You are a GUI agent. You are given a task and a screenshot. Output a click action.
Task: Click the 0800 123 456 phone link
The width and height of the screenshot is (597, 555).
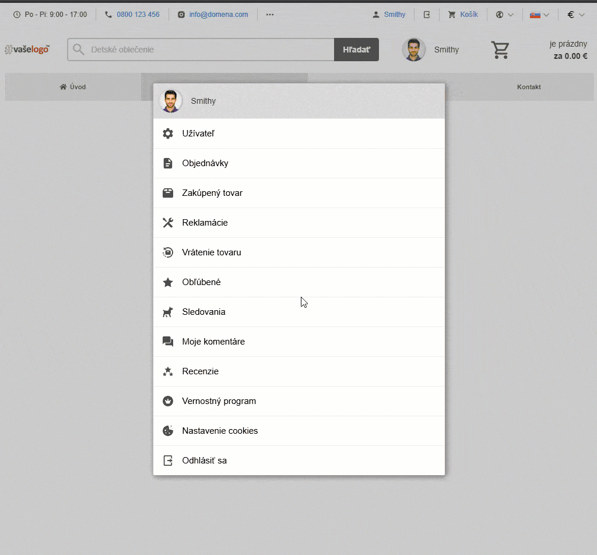click(x=138, y=15)
